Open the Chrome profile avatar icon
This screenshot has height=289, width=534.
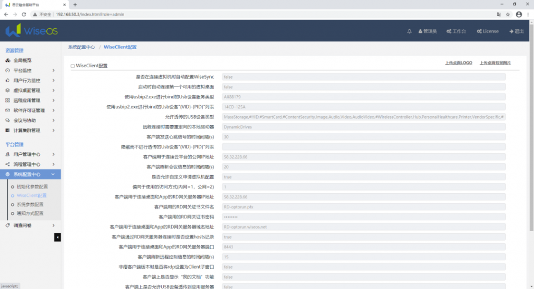click(x=518, y=15)
